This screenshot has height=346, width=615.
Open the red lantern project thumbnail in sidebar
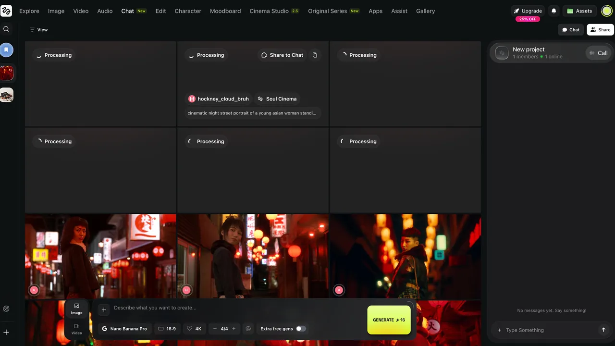(x=6, y=73)
